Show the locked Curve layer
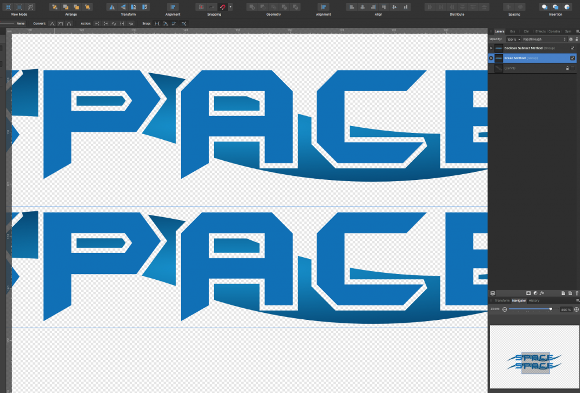Viewport: 580px width, 393px height. click(572, 68)
